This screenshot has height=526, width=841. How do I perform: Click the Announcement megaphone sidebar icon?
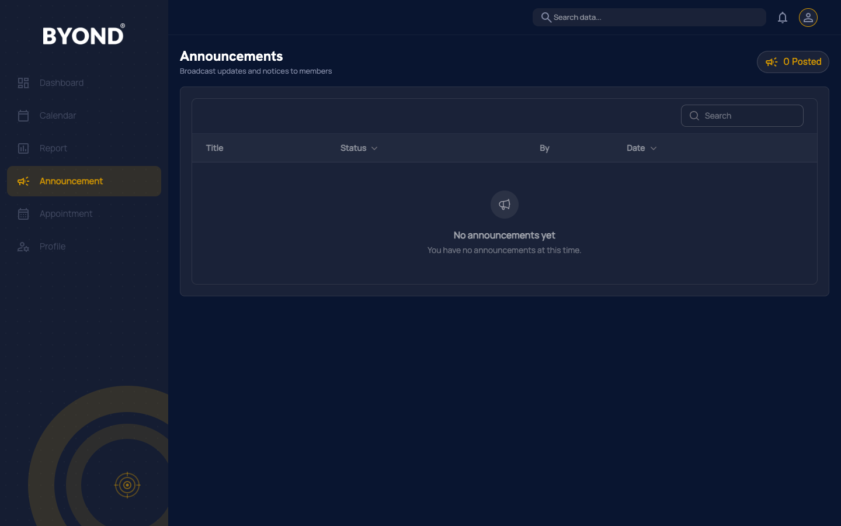[x=23, y=181]
